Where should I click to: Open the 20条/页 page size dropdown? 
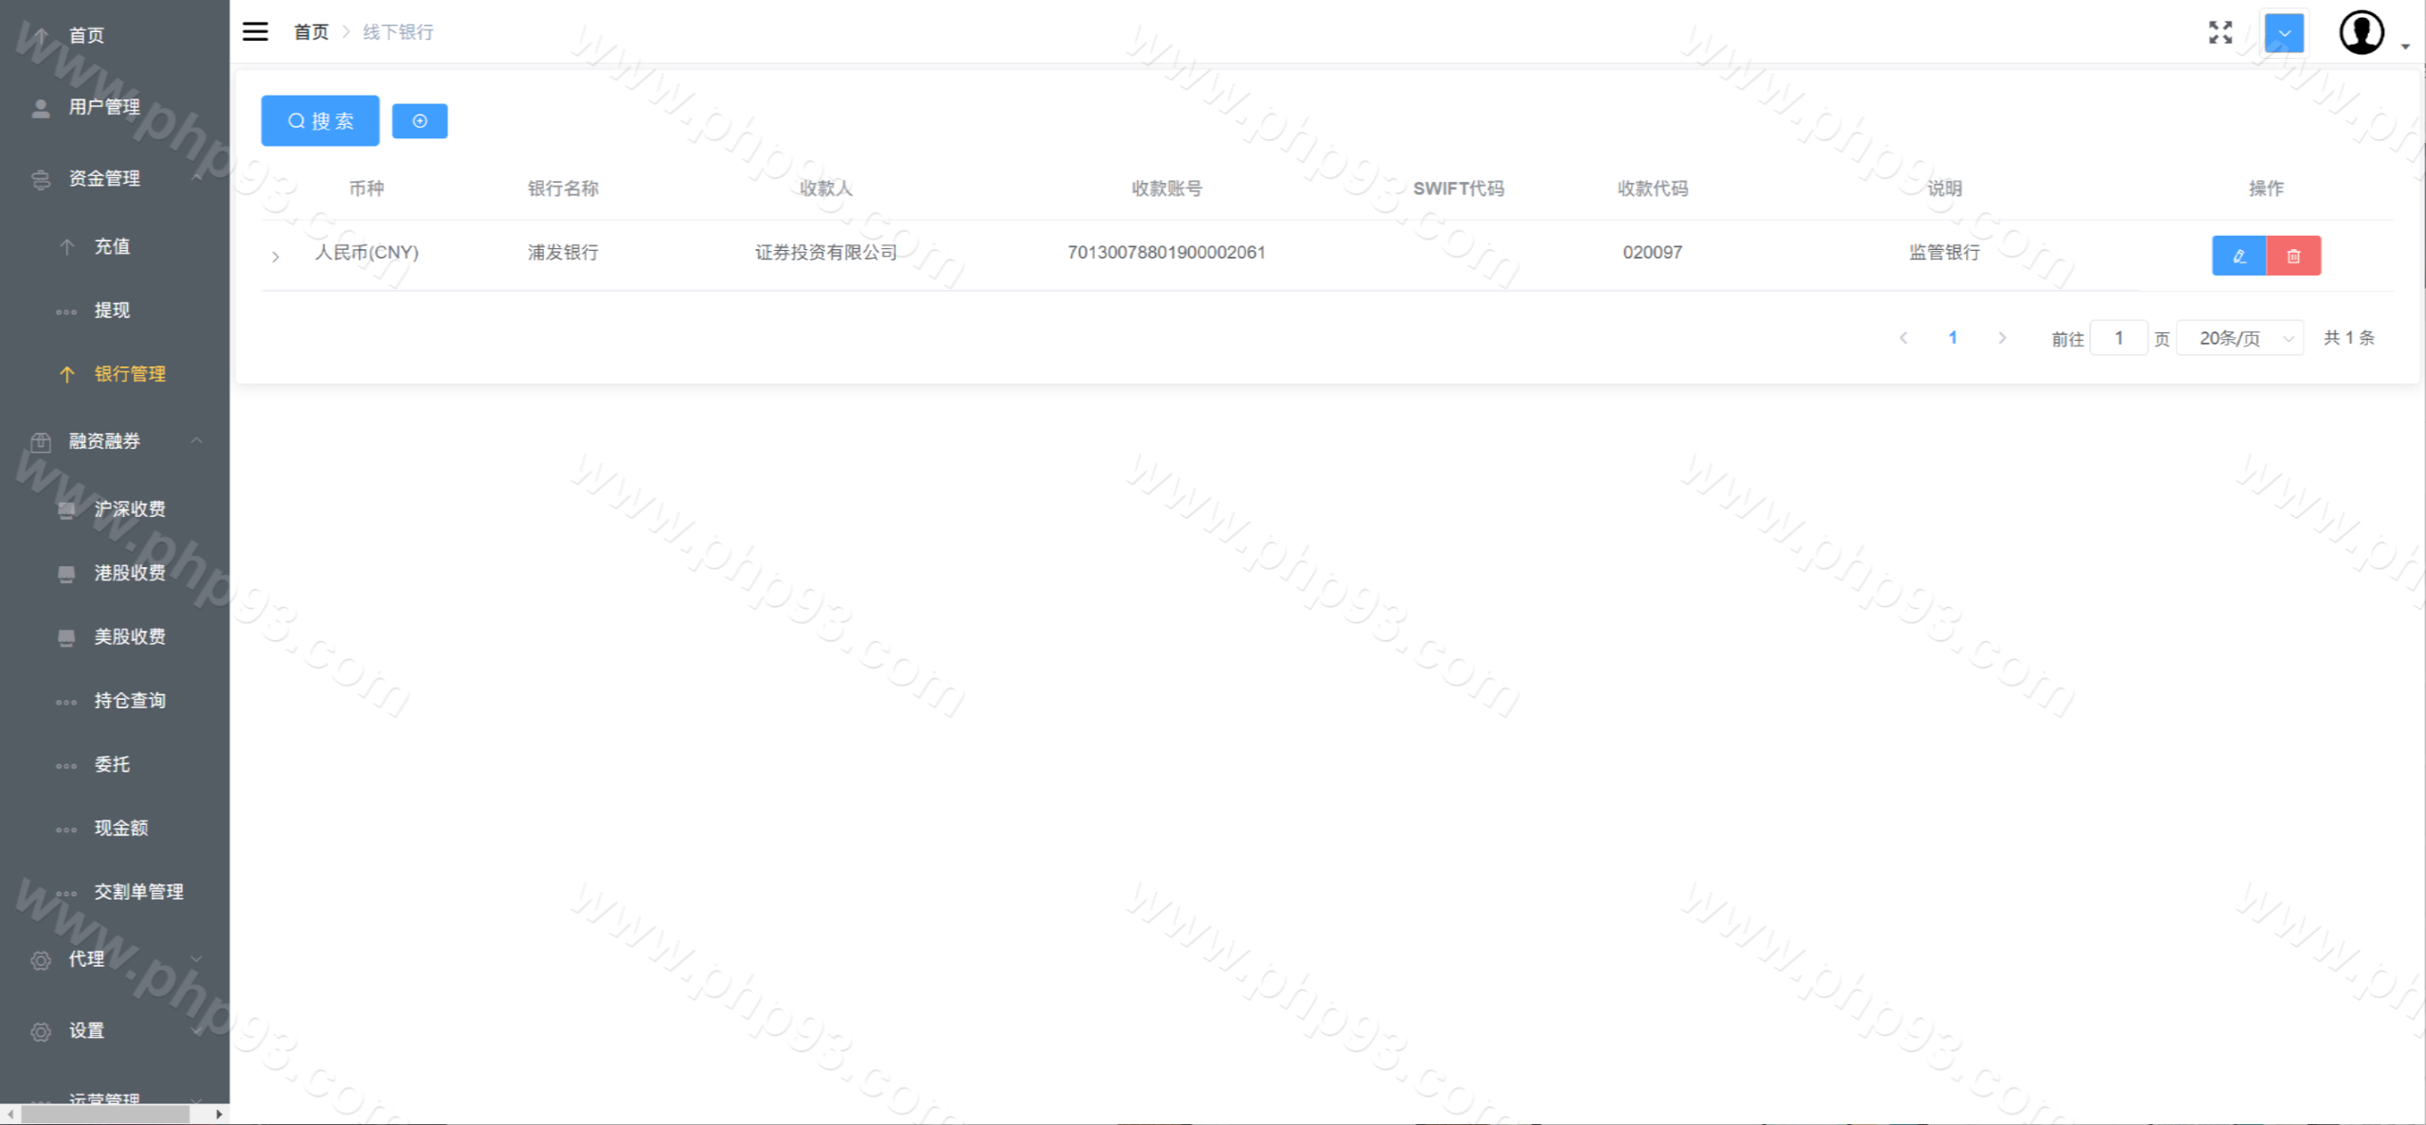click(2240, 338)
